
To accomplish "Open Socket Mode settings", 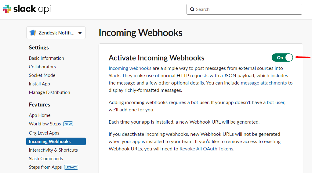I will tap(42, 75).
